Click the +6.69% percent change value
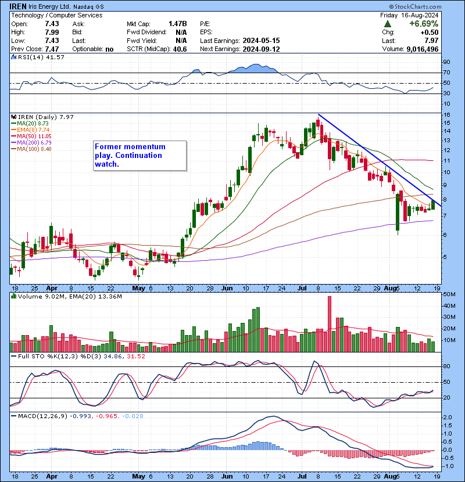Image resolution: width=465 pixels, height=482 pixels. click(x=424, y=24)
